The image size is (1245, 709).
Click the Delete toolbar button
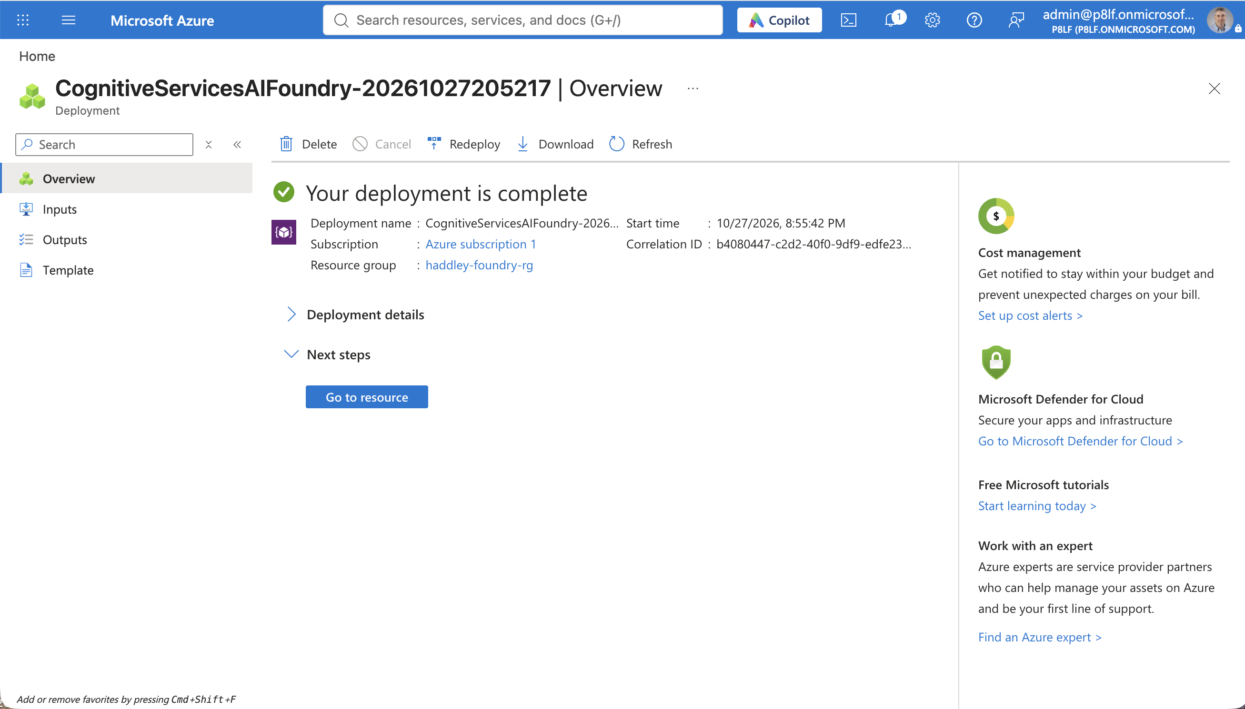point(309,144)
